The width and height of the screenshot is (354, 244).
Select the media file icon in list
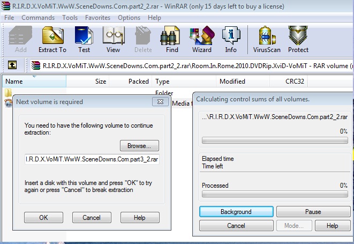coord(9,103)
